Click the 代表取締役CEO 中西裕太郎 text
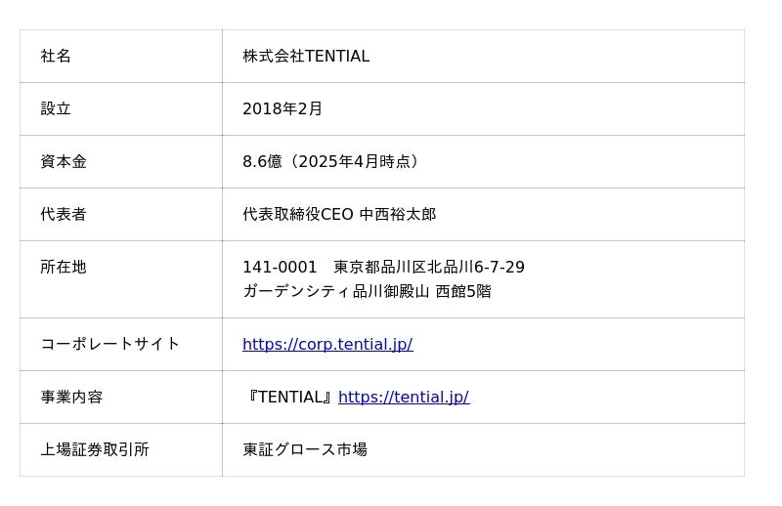The image size is (782, 506). pos(339,215)
